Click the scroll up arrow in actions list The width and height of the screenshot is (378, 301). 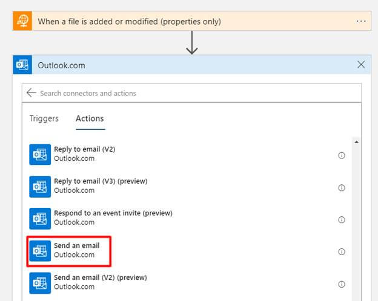[x=357, y=142]
